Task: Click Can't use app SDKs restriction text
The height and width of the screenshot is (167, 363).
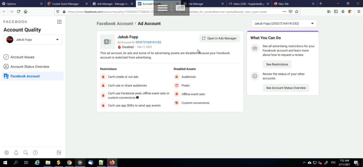Action: point(134,105)
